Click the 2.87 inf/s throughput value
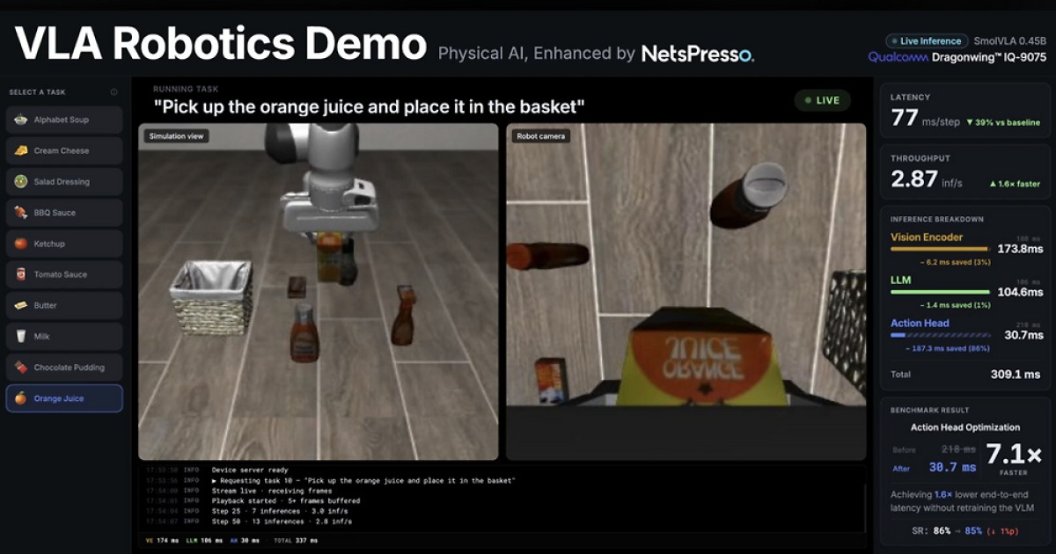 click(926, 179)
